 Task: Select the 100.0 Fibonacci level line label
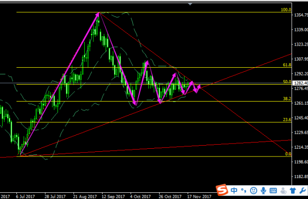286,10
